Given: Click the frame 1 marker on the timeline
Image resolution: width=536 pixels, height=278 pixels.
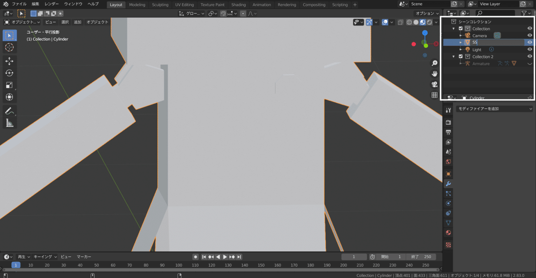Looking at the screenshot, I should [x=16, y=265].
